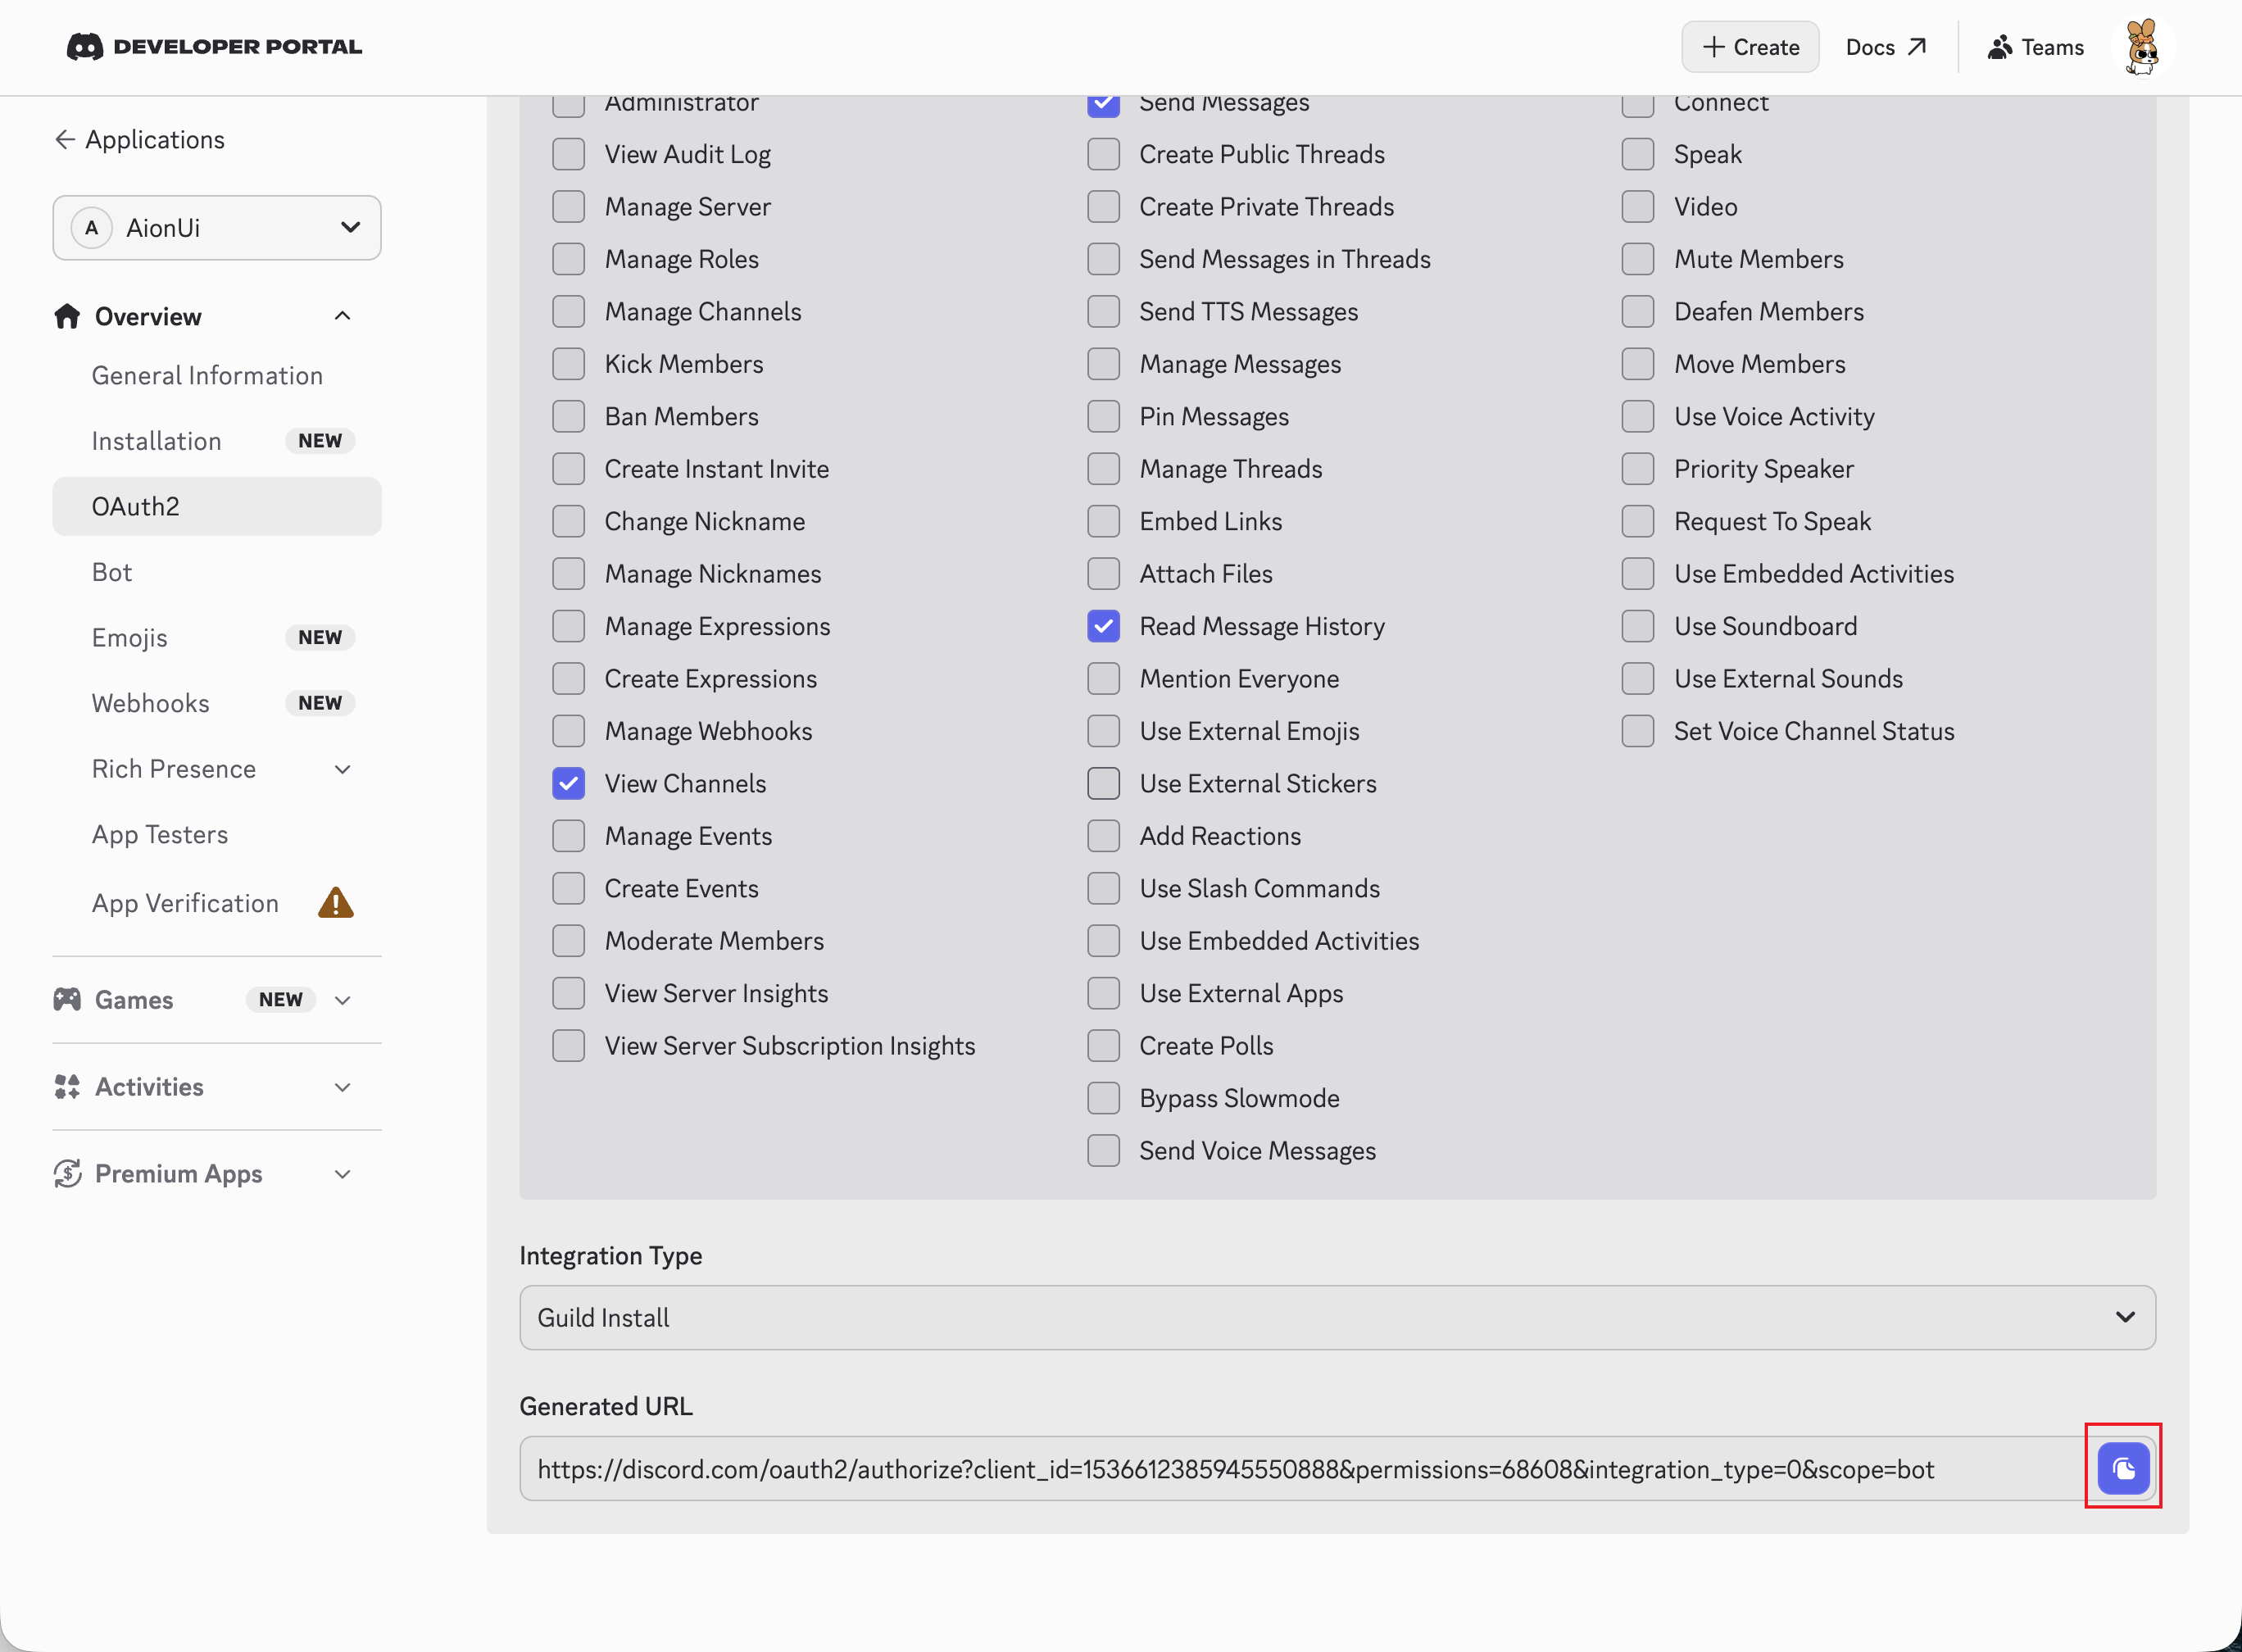The width and height of the screenshot is (2242, 1652).
Task: Tick the Mention Everyone checkbox
Action: pos(1104,678)
